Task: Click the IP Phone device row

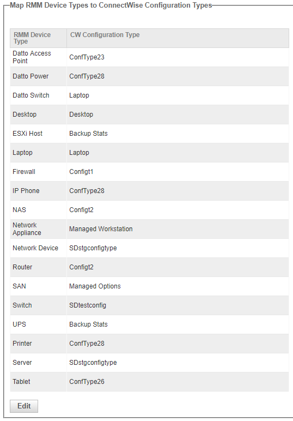Action: coord(149,191)
